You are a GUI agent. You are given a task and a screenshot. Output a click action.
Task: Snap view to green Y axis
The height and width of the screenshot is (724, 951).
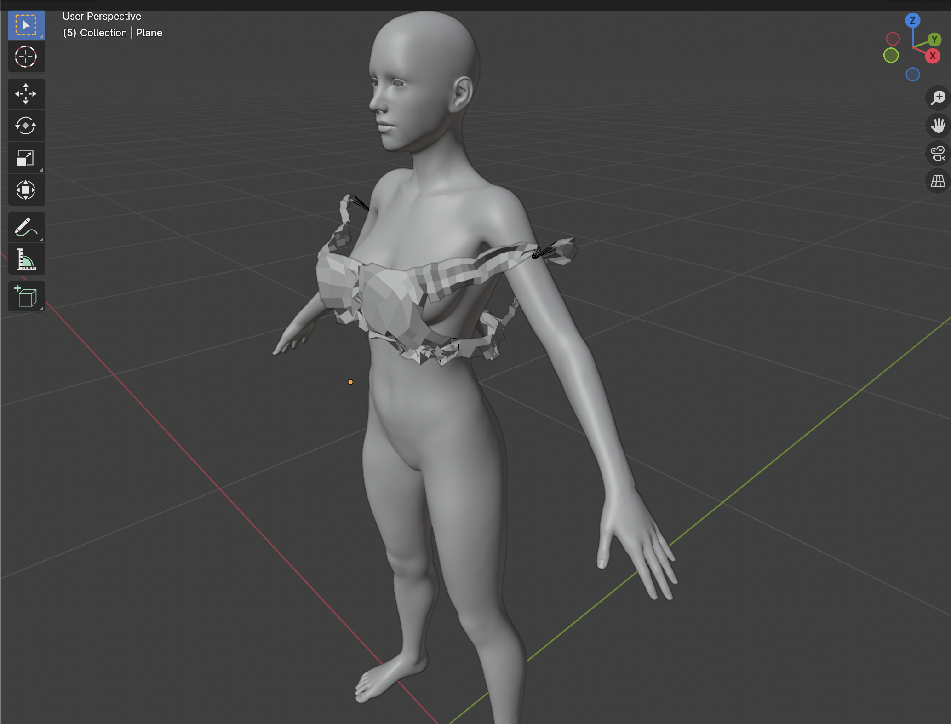[x=934, y=40]
